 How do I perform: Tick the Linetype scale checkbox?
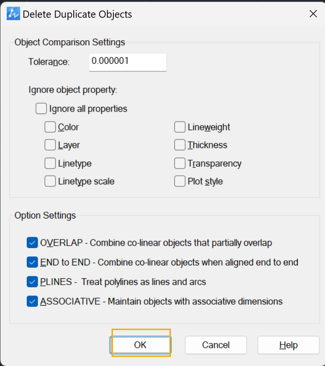click(50, 181)
